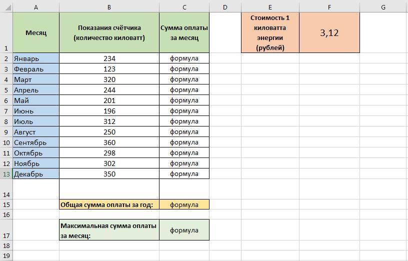Select the 'Июнь' cell

pos(36,111)
